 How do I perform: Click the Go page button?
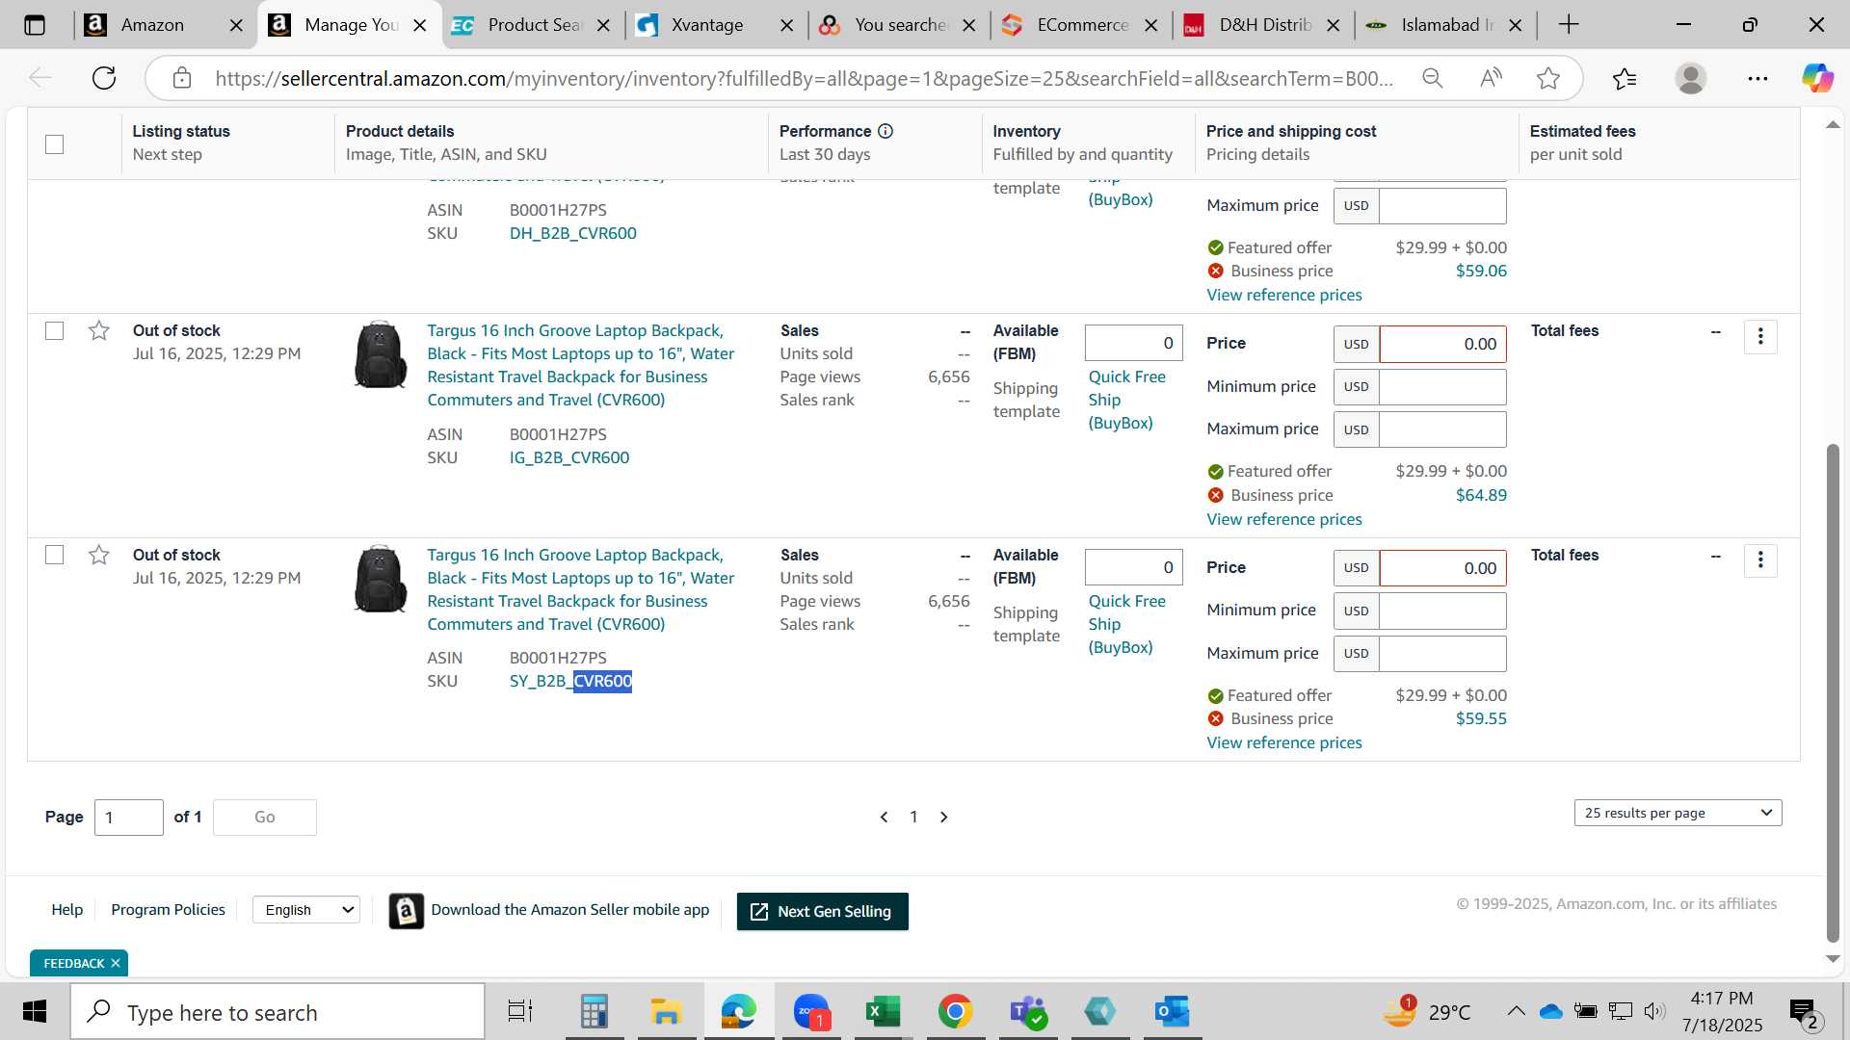[265, 818]
